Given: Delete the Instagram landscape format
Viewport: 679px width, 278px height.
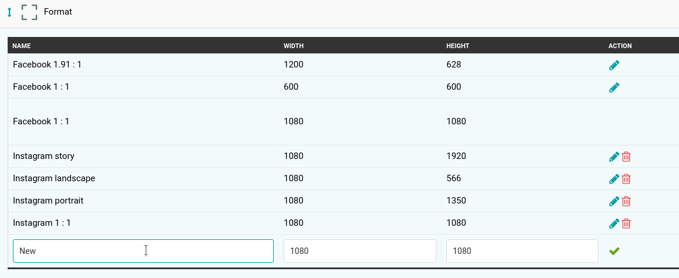Looking at the screenshot, I should click(626, 179).
